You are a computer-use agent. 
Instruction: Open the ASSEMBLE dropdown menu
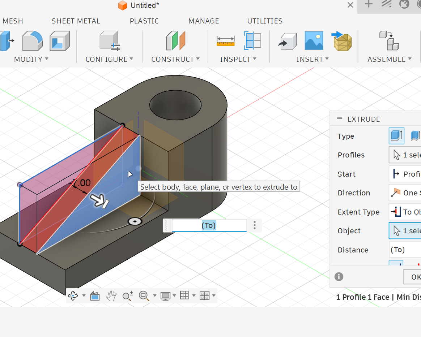pos(390,59)
